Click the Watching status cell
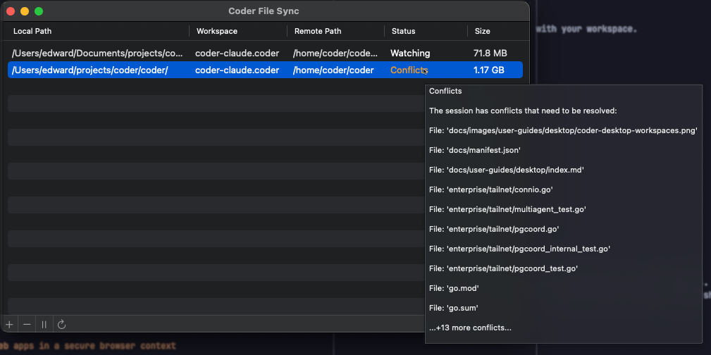The width and height of the screenshot is (711, 355). [x=410, y=53]
